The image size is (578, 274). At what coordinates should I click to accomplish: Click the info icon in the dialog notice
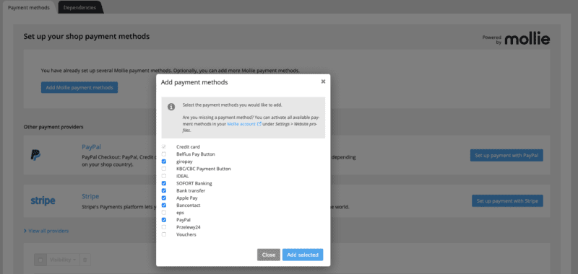click(x=171, y=107)
